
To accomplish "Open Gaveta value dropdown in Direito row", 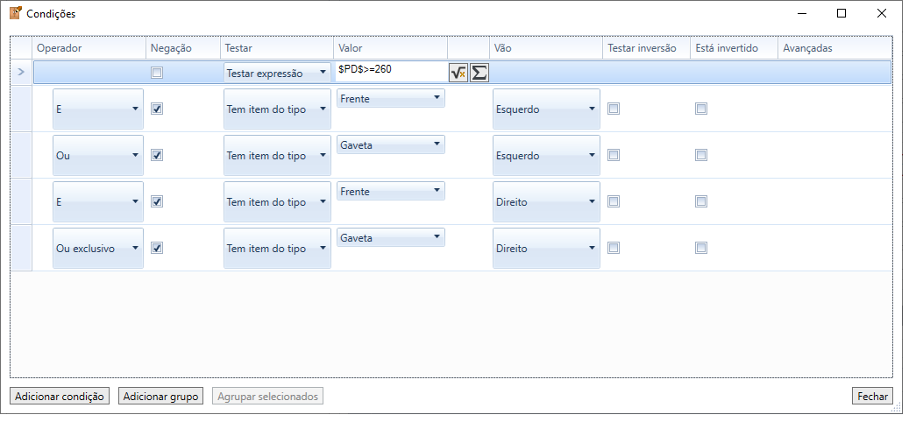I will click(x=391, y=237).
